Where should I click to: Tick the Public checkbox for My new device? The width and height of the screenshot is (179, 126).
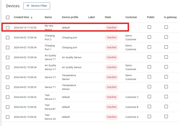(x=149, y=27)
